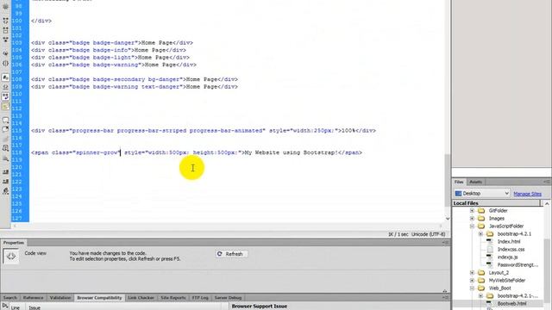The width and height of the screenshot is (552, 310).
Task: Click the Wrap Tag icon
Action: tap(6, 139)
